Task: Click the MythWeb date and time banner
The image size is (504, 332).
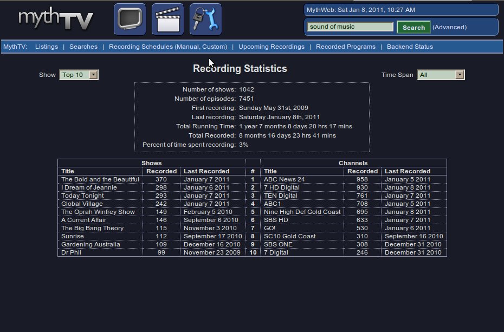Action: 401,10
